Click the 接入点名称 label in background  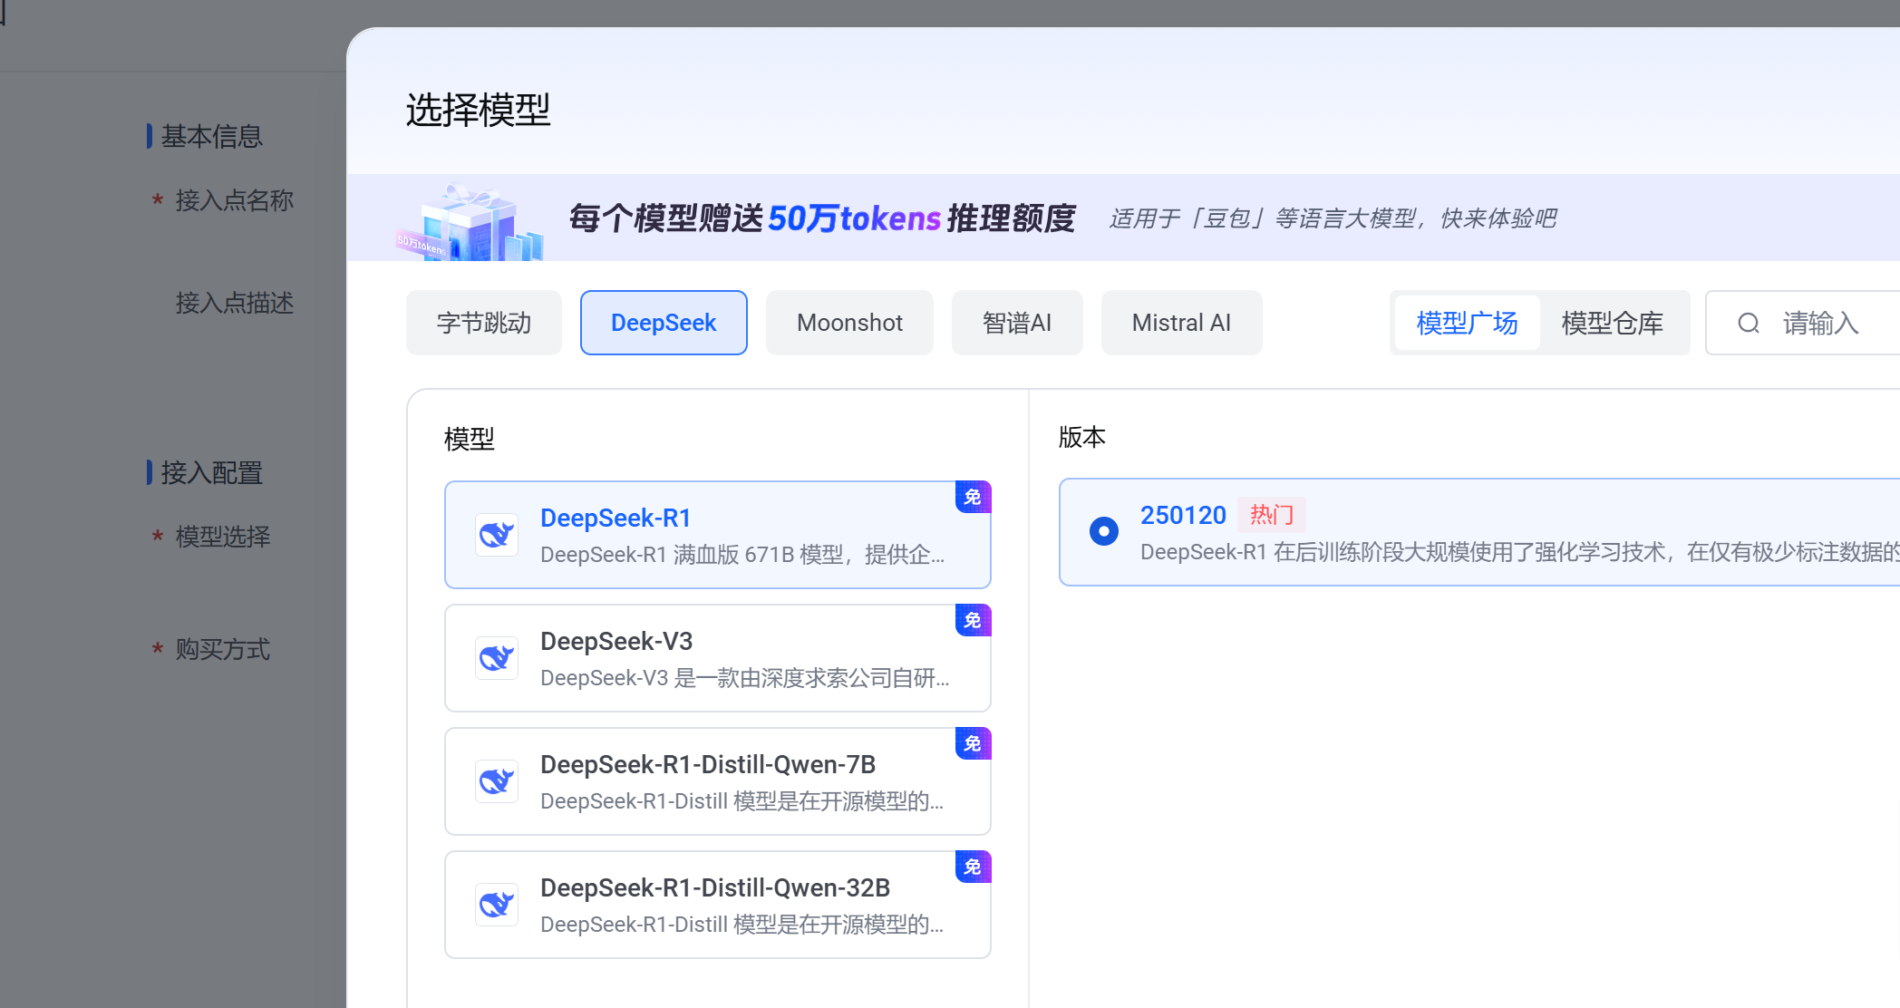click(x=234, y=200)
